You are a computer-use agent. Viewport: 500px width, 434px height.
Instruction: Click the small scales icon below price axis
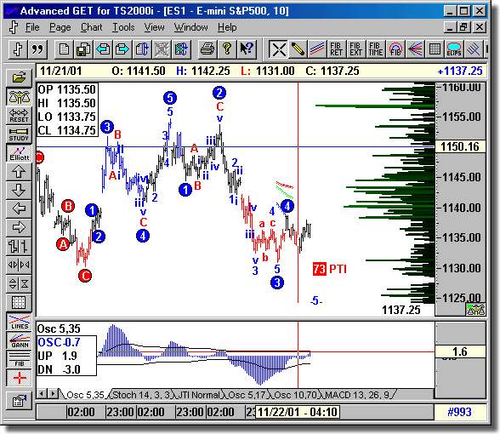pyautogui.click(x=475, y=310)
